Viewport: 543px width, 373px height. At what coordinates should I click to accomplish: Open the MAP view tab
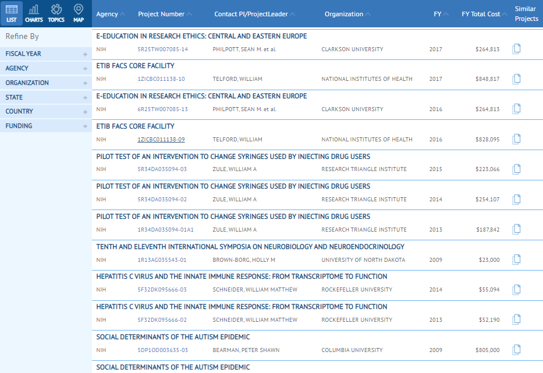coord(79,13)
